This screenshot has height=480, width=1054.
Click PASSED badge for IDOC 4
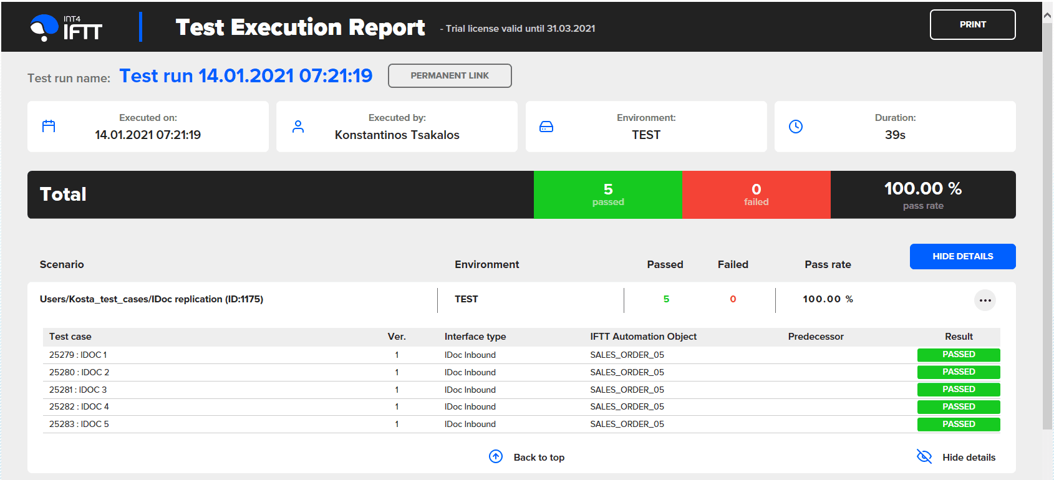(x=959, y=407)
